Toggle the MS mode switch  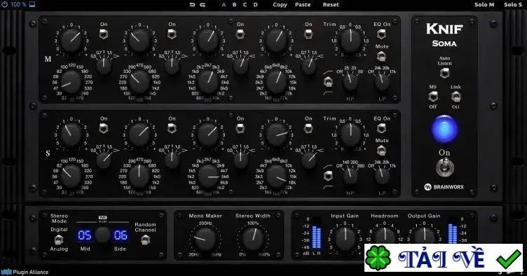(x=433, y=97)
